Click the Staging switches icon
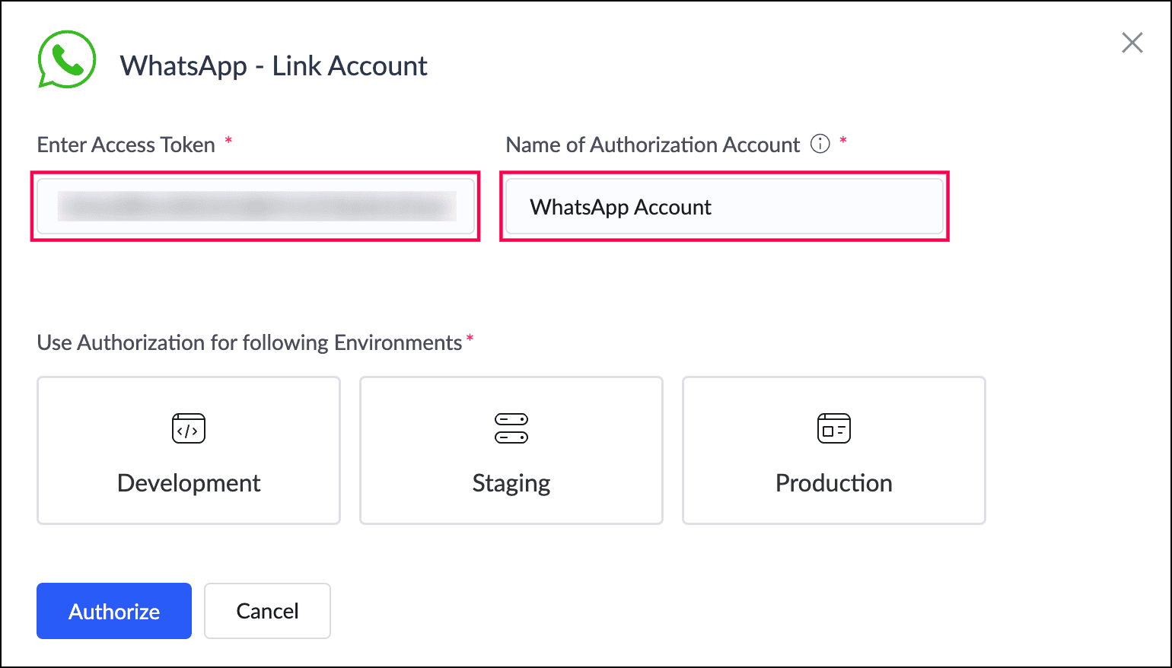This screenshot has width=1172, height=668. click(511, 428)
